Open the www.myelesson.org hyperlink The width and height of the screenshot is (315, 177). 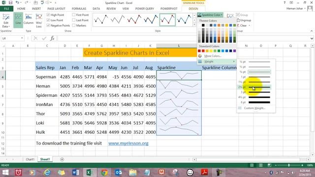tap(128, 143)
